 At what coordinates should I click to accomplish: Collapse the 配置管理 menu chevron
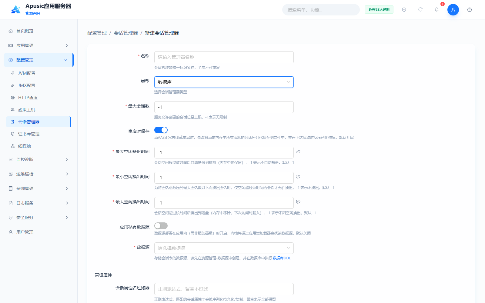(66, 60)
